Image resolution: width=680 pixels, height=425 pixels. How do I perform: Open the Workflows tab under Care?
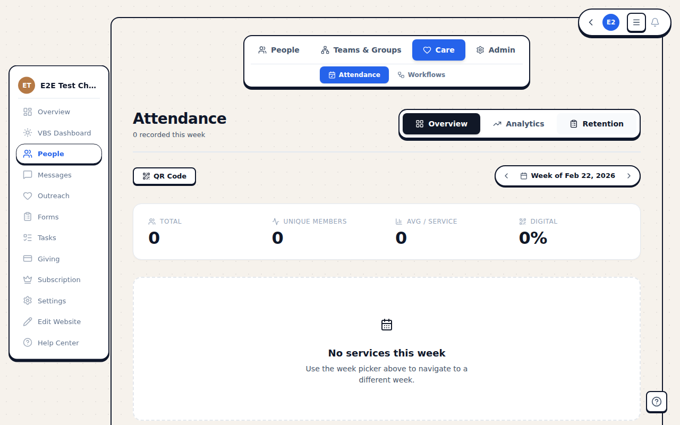421,74
